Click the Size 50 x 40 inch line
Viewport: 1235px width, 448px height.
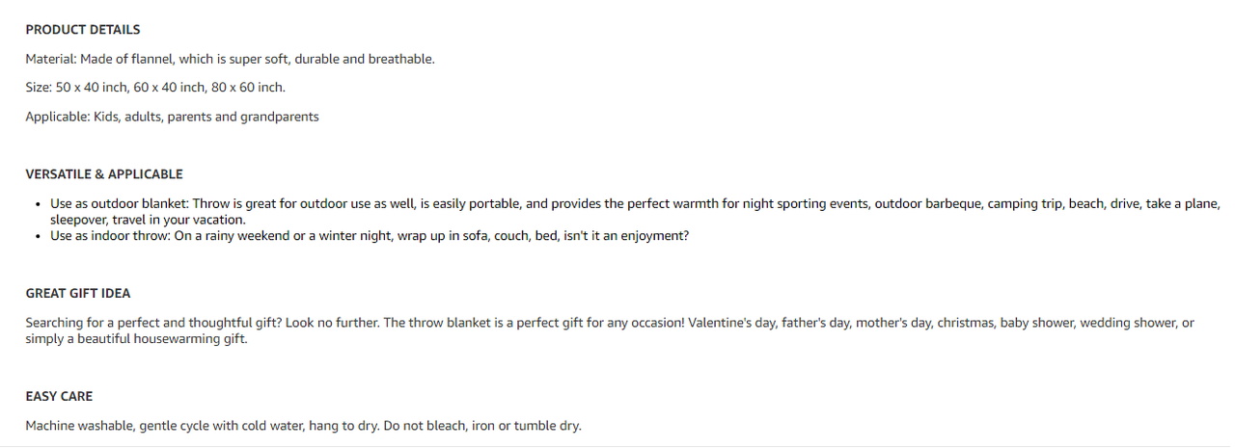click(155, 88)
